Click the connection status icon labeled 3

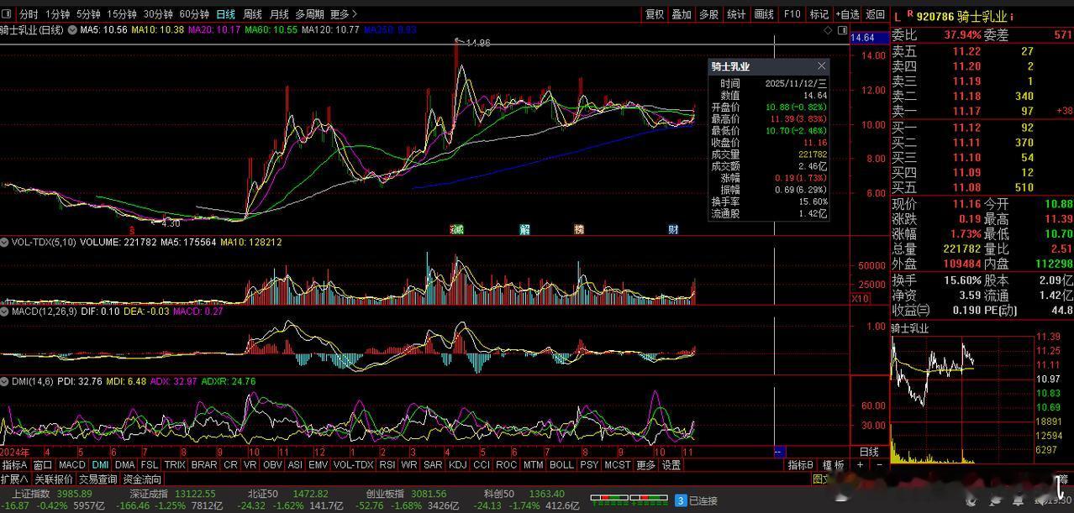681,500
